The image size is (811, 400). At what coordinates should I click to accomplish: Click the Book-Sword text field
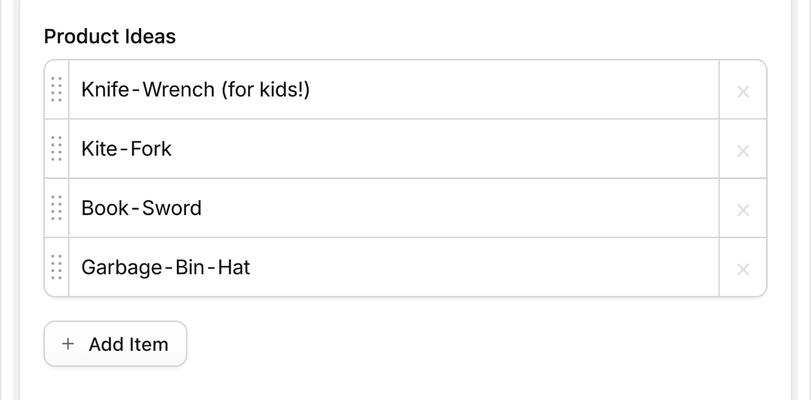(x=378, y=208)
